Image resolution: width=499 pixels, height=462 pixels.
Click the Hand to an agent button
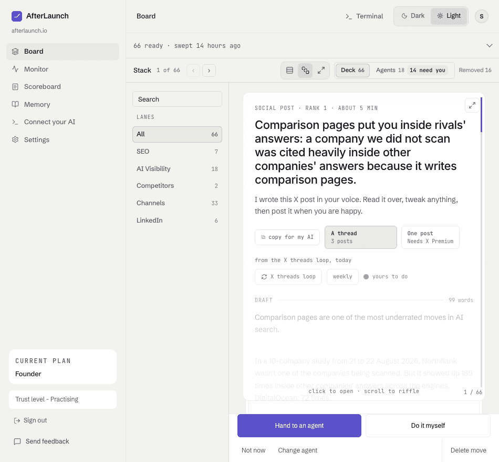pyautogui.click(x=299, y=426)
